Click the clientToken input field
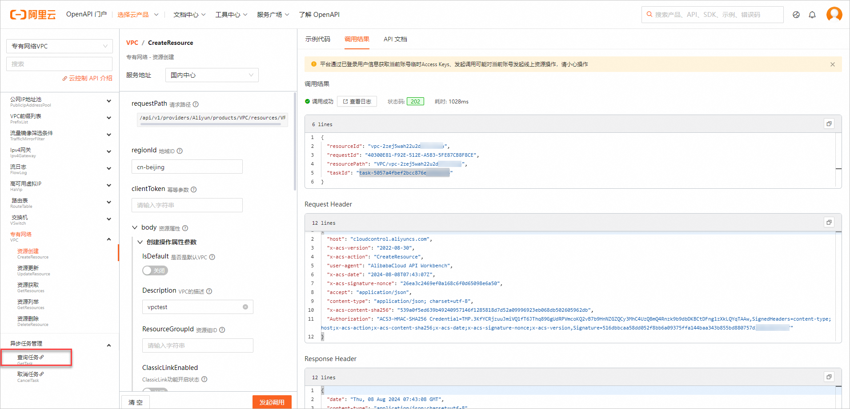Viewport: 850px width, 409px height. (187, 205)
